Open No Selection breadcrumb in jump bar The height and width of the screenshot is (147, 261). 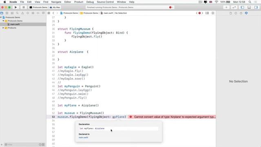tap(121, 13)
